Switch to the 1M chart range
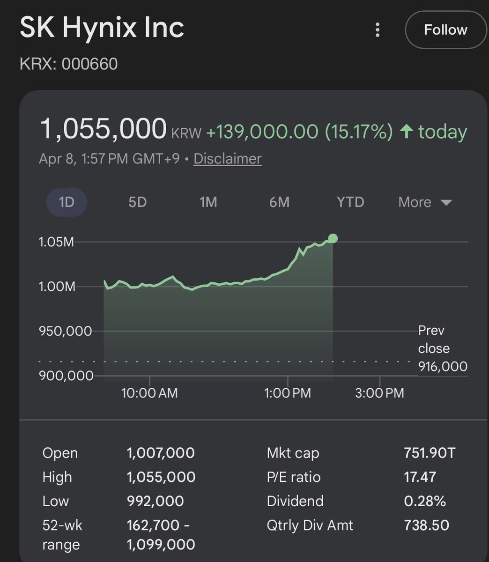Viewport: 489px width, 562px height. pyautogui.click(x=208, y=202)
